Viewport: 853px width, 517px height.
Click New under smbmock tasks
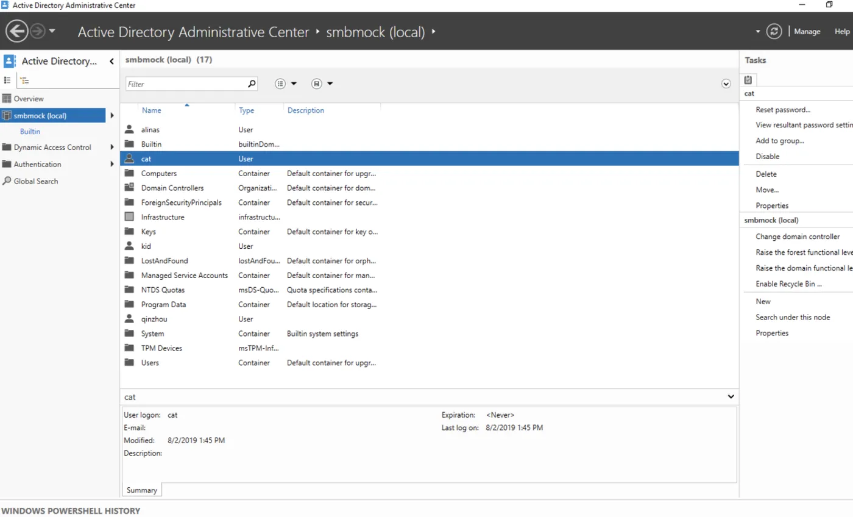763,302
